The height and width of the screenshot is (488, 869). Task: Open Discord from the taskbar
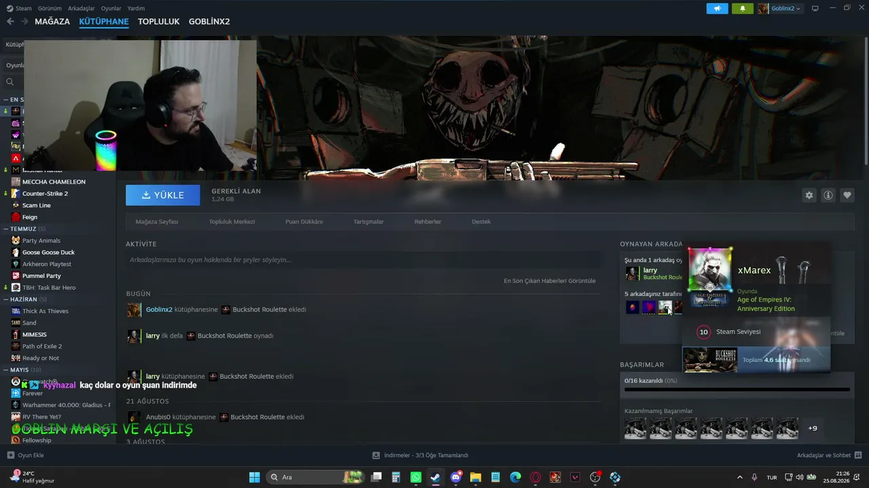[456, 477]
